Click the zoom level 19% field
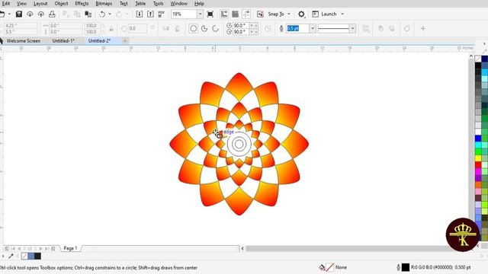488x274 pixels. 184,14
